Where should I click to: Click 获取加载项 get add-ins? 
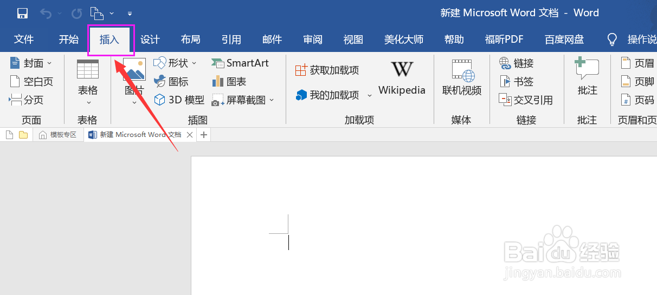click(327, 70)
